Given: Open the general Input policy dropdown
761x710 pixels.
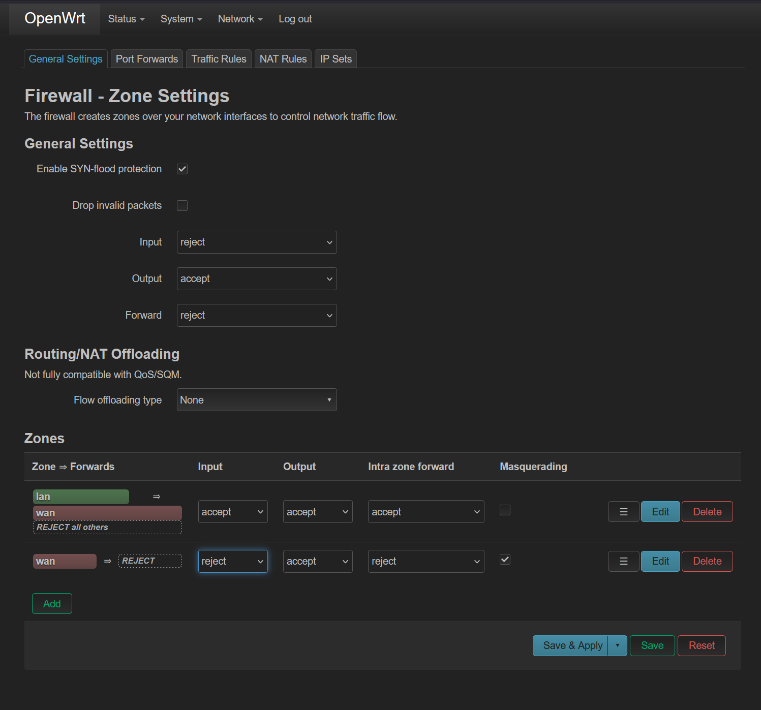Looking at the screenshot, I should point(257,242).
